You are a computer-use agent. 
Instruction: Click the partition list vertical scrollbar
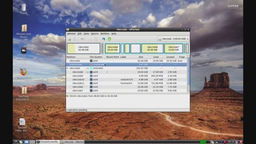[188, 74]
